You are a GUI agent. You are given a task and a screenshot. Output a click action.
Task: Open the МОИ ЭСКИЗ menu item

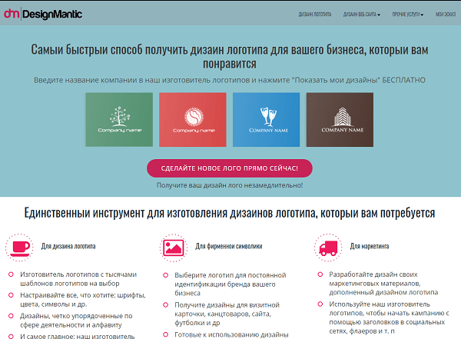[x=446, y=14]
